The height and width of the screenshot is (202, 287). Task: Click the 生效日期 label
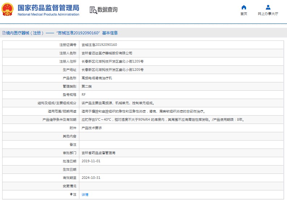[x=70, y=169]
